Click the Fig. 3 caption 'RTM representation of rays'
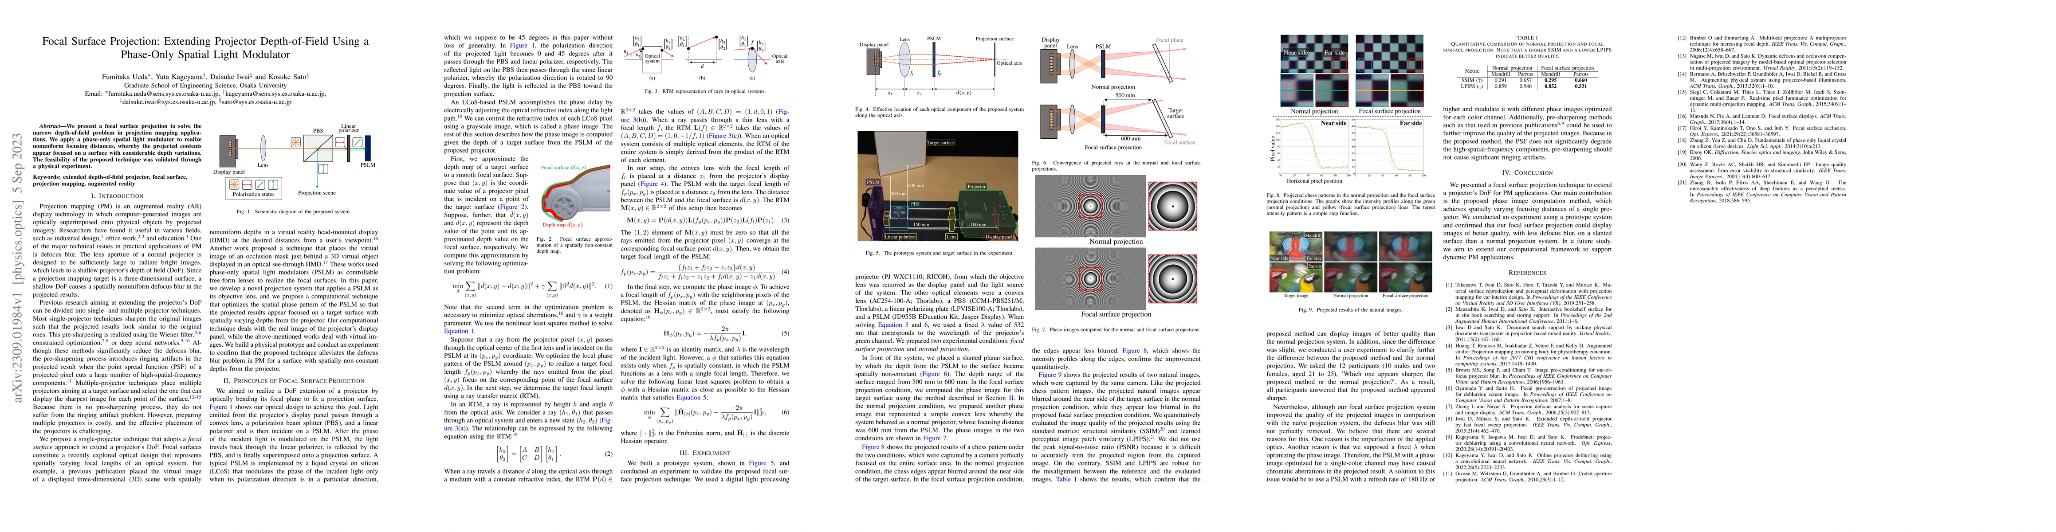 (x=705, y=93)
